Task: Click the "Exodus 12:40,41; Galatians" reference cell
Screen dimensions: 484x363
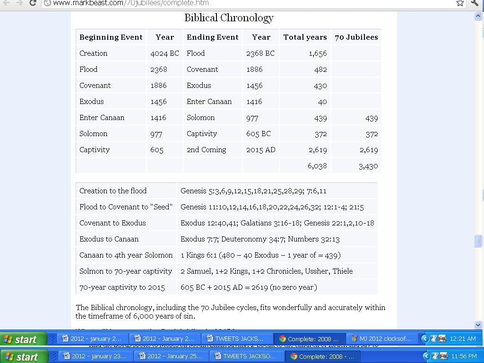Action: coord(277,223)
